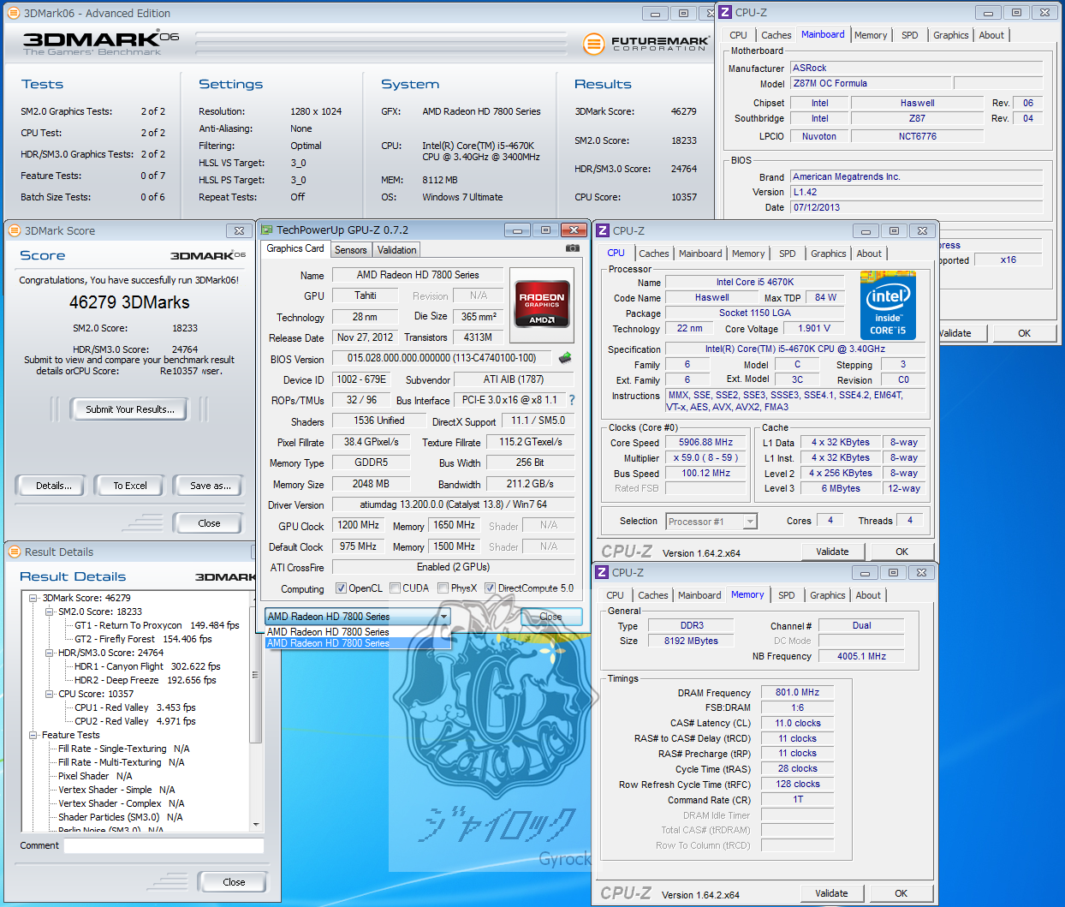Select Vertex Shader - Complex row
Screen dimensions: 1065x907
coord(121,803)
